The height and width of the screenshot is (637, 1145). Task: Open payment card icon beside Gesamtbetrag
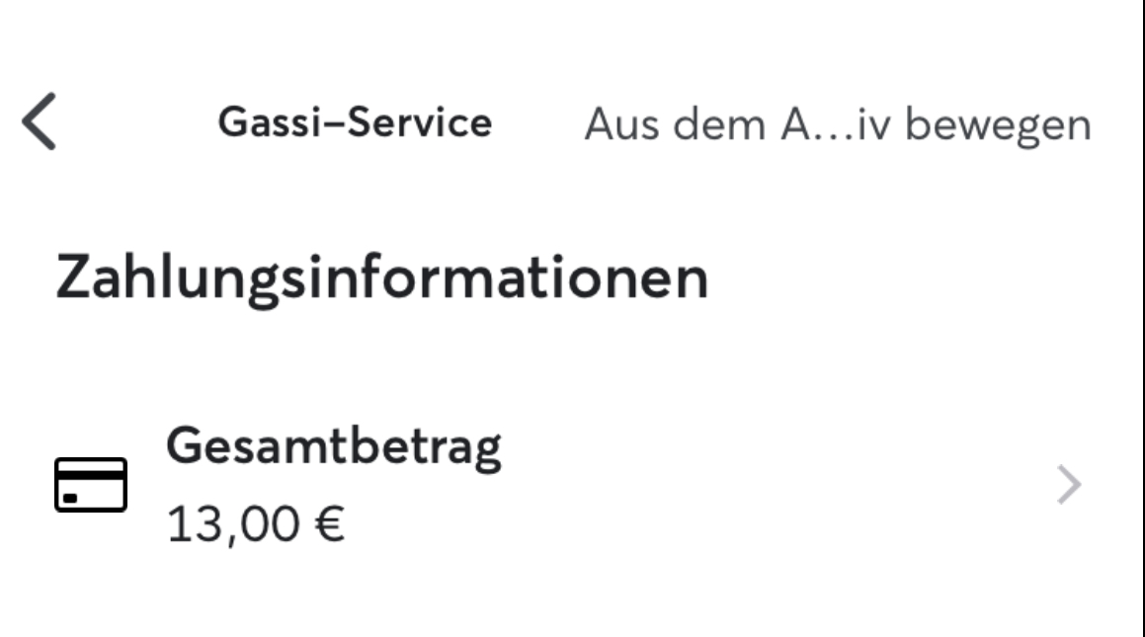[91, 485]
